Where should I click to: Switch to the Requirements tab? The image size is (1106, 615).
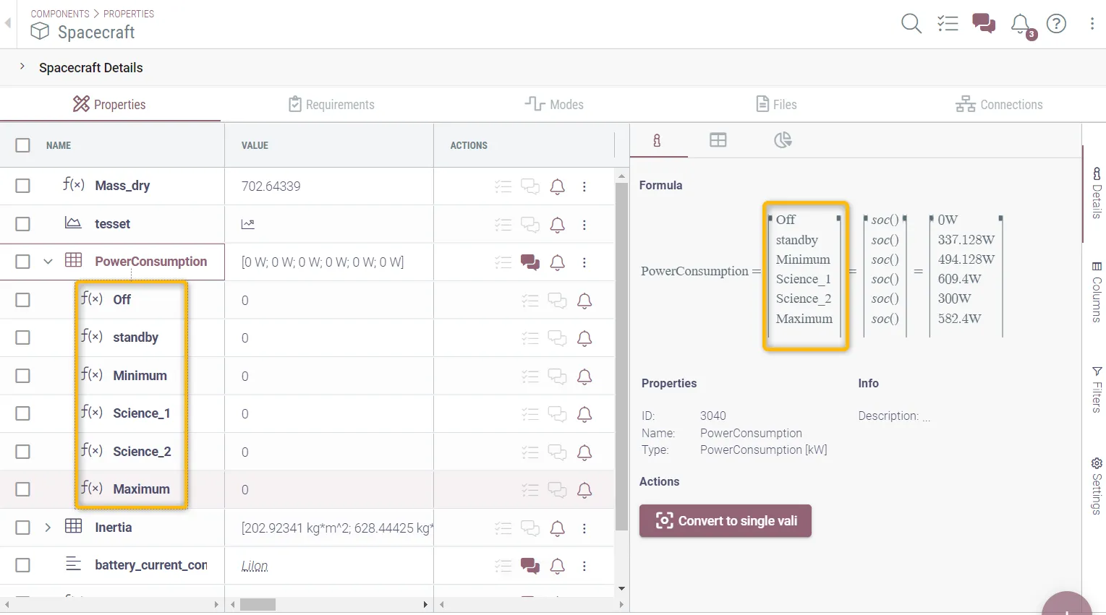pos(331,105)
